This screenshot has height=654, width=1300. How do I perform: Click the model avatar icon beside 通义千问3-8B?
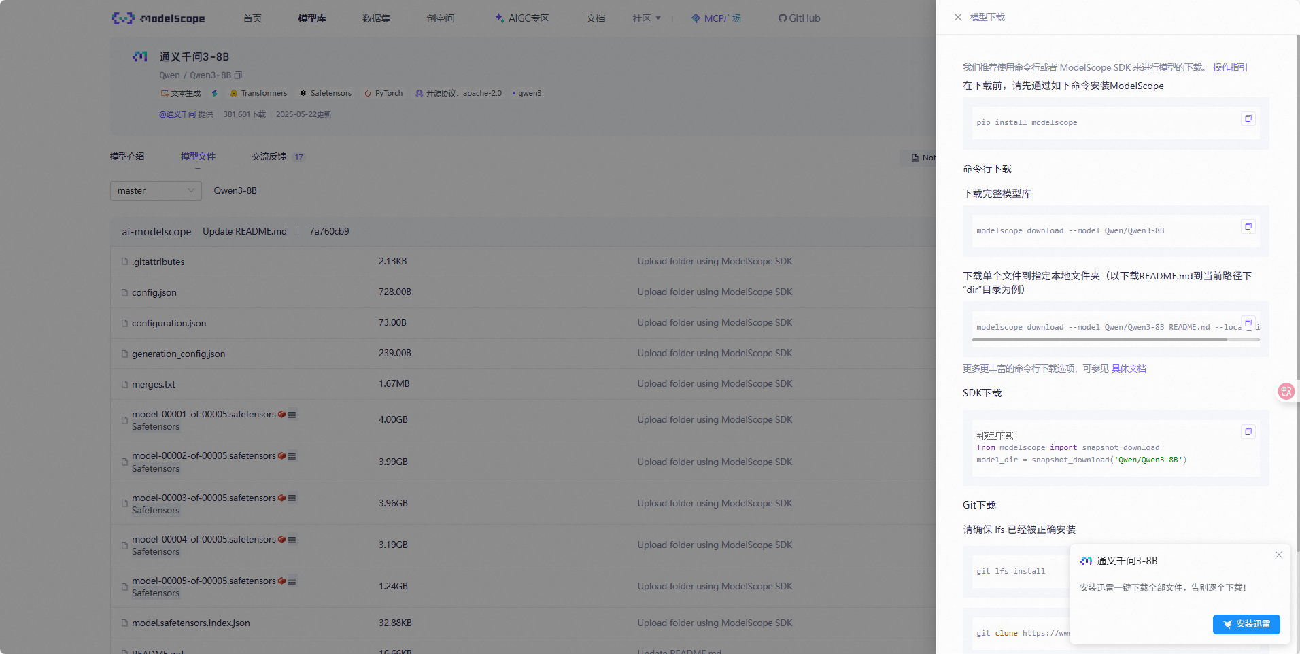pos(140,56)
